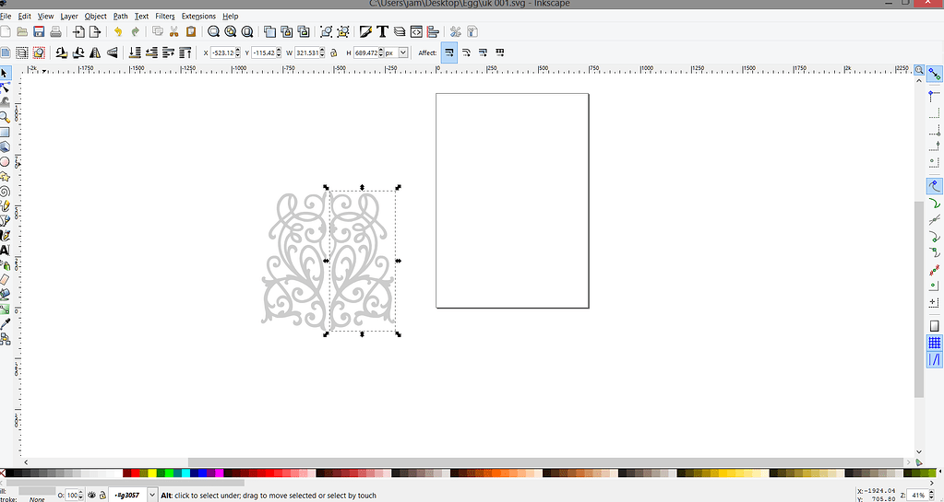
Task: Select the Selector arrow tool
Action: [x=5, y=73]
